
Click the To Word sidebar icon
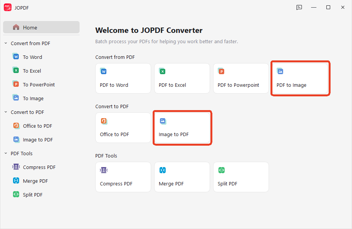16,57
